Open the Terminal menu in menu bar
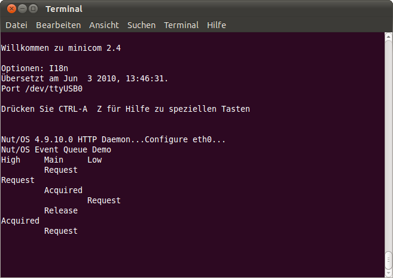Screen dimensions: 393x278 tap(181, 25)
